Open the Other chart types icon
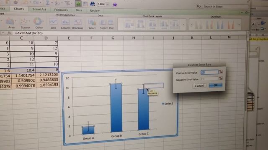The height and width of the screenshot is (150, 268). tap(38, 22)
